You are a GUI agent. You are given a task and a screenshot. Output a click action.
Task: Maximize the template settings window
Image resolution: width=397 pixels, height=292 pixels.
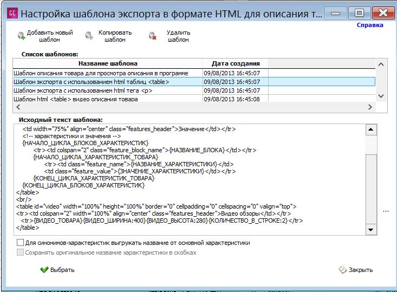pyautogui.click(x=359, y=12)
